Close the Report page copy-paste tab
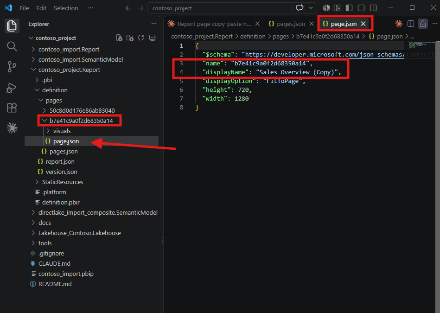This screenshot has height=313, width=440. (x=257, y=24)
